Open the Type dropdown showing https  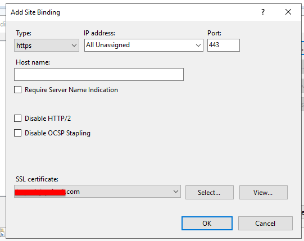47,45
